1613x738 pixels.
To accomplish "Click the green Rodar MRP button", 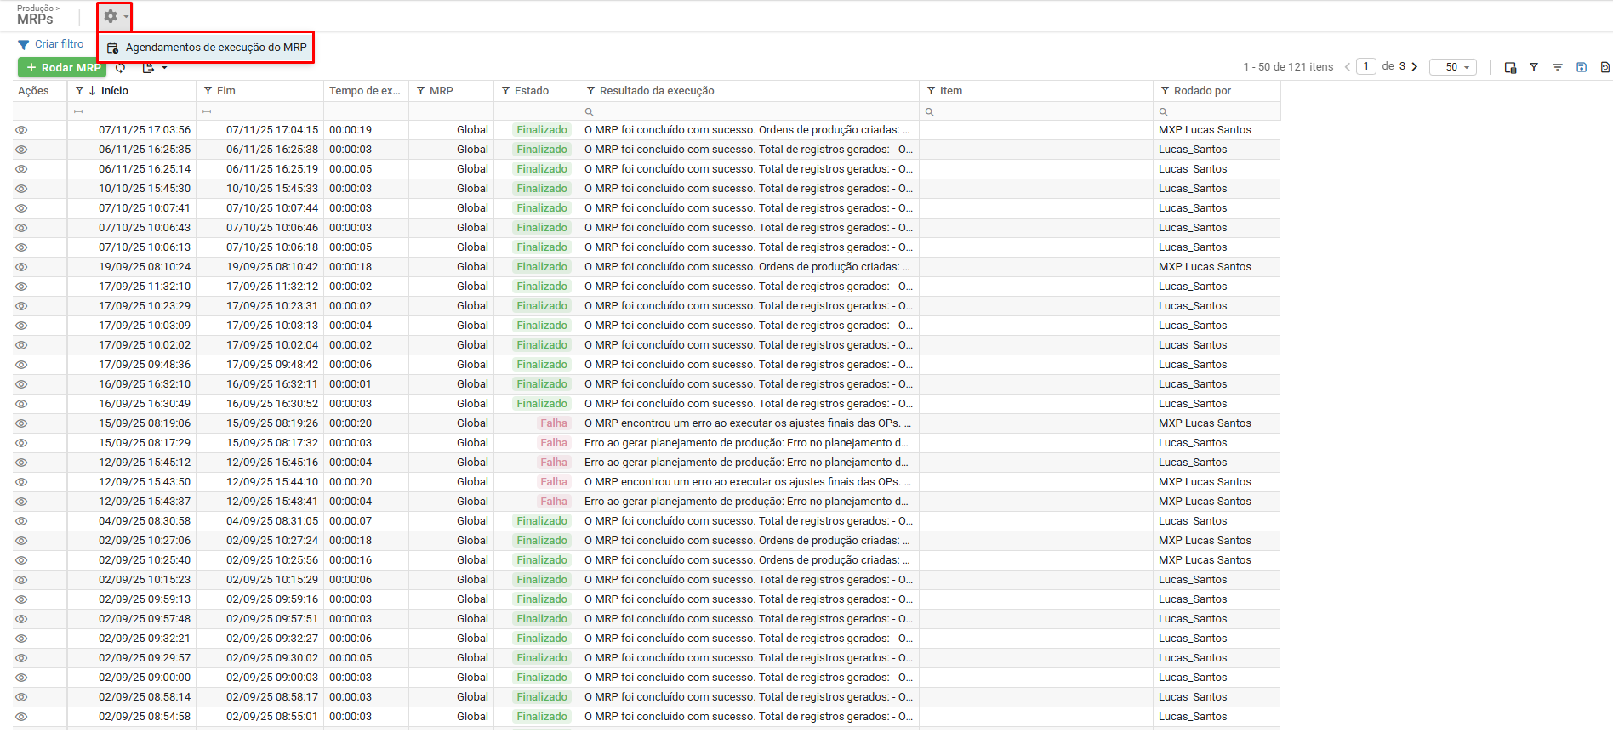I will tap(62, 68).
